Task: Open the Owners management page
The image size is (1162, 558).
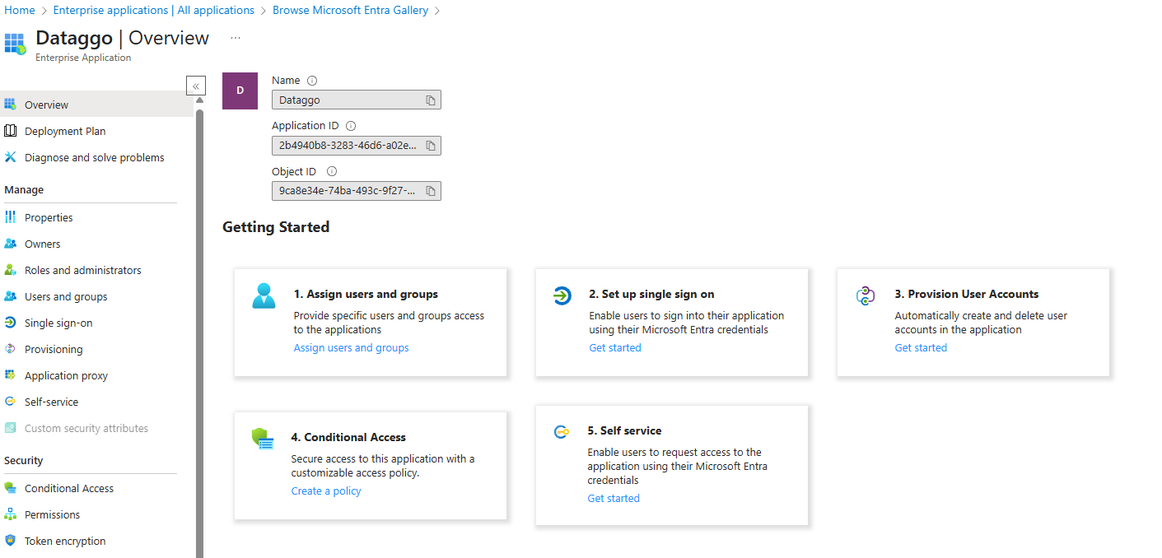Action: coord(42,243)
